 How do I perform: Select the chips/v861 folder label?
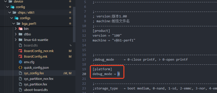pos(26,13)
